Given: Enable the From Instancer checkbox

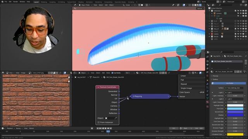Looking at the screenshot, I should pyautogui.click(x=98, y=122).
